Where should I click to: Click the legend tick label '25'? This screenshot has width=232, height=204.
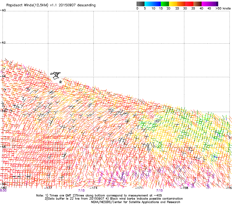point(177,8)
